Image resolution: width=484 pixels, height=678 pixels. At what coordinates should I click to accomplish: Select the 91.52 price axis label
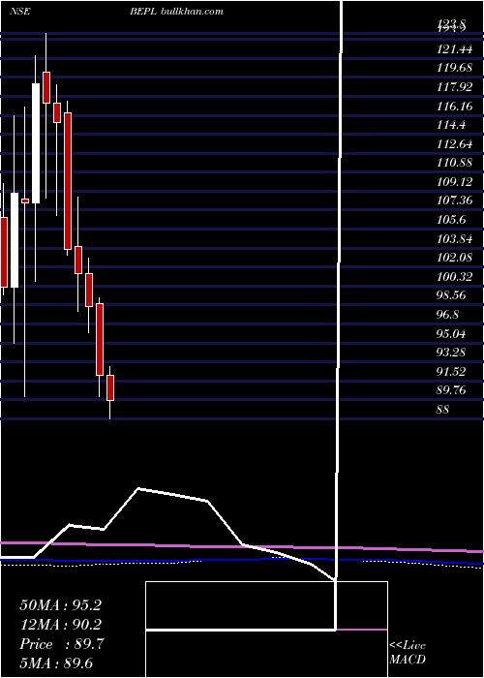coord(451,371)
